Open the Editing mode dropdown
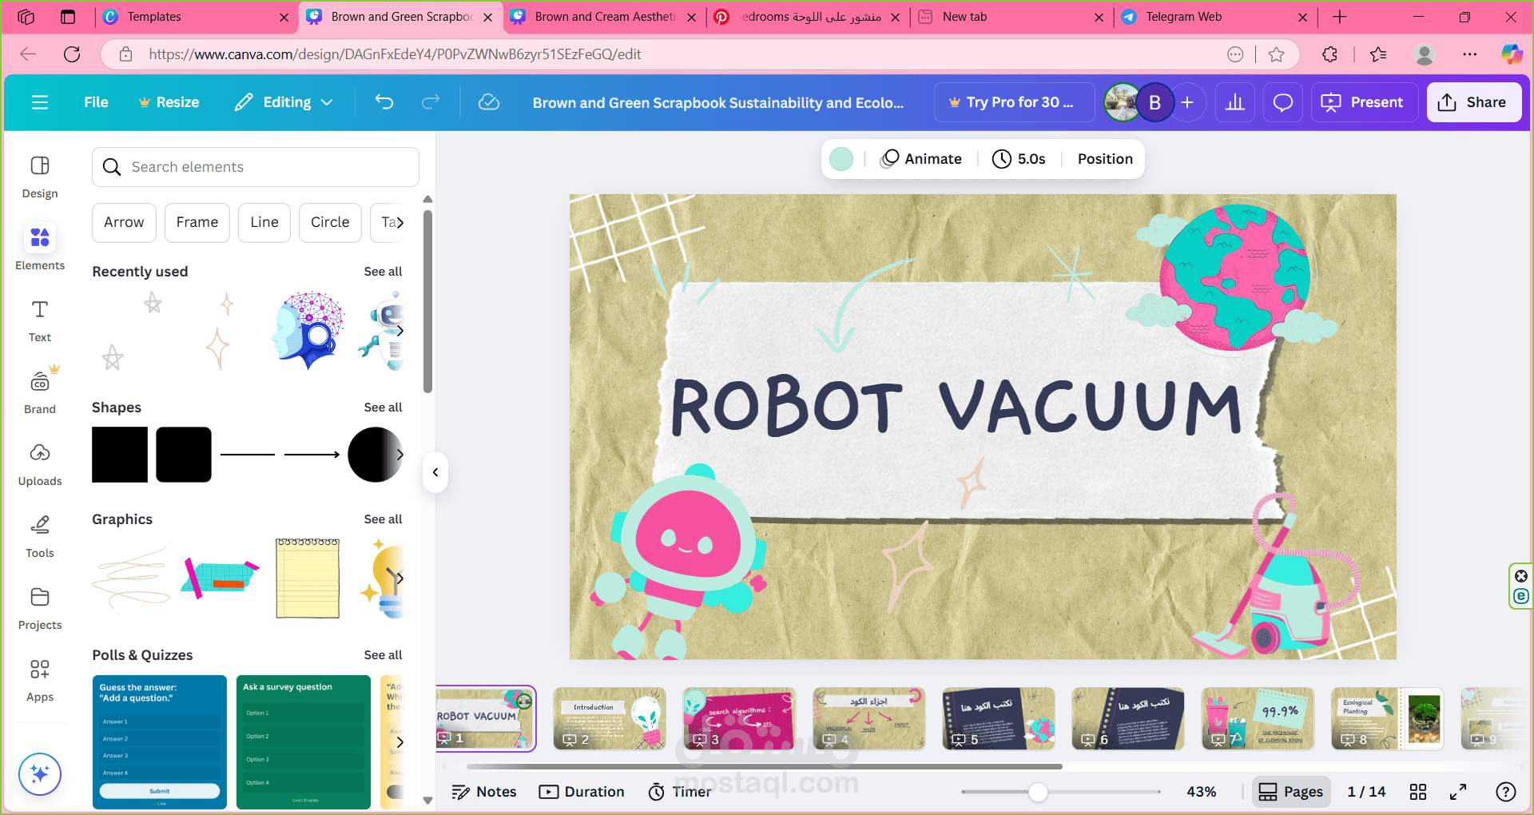1534x815 pixels. point(284,102)
